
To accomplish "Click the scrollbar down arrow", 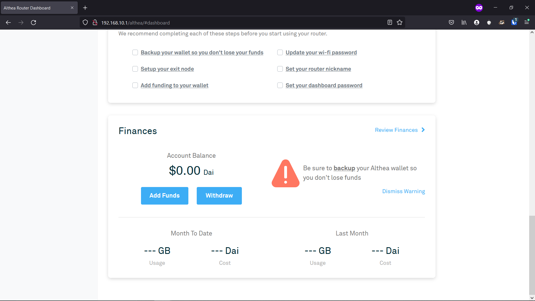I will coord(532,298).
